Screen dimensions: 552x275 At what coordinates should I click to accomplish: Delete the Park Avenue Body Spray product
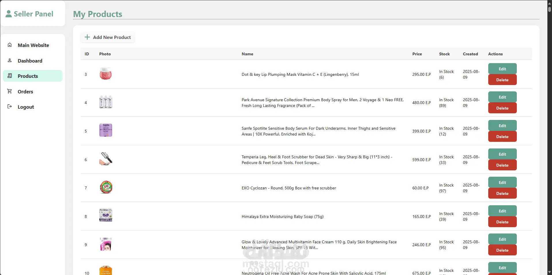[x=502, y=108]
